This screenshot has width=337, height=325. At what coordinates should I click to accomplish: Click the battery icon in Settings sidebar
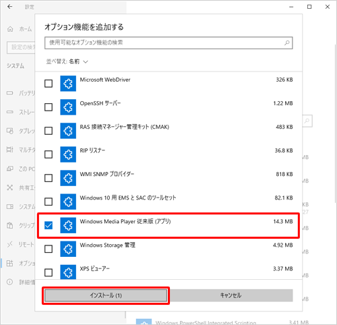(9, 93)
